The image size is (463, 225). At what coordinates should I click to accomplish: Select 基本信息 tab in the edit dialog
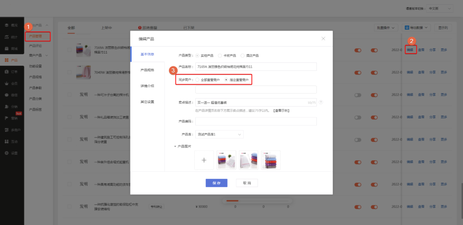coord(147,54)
